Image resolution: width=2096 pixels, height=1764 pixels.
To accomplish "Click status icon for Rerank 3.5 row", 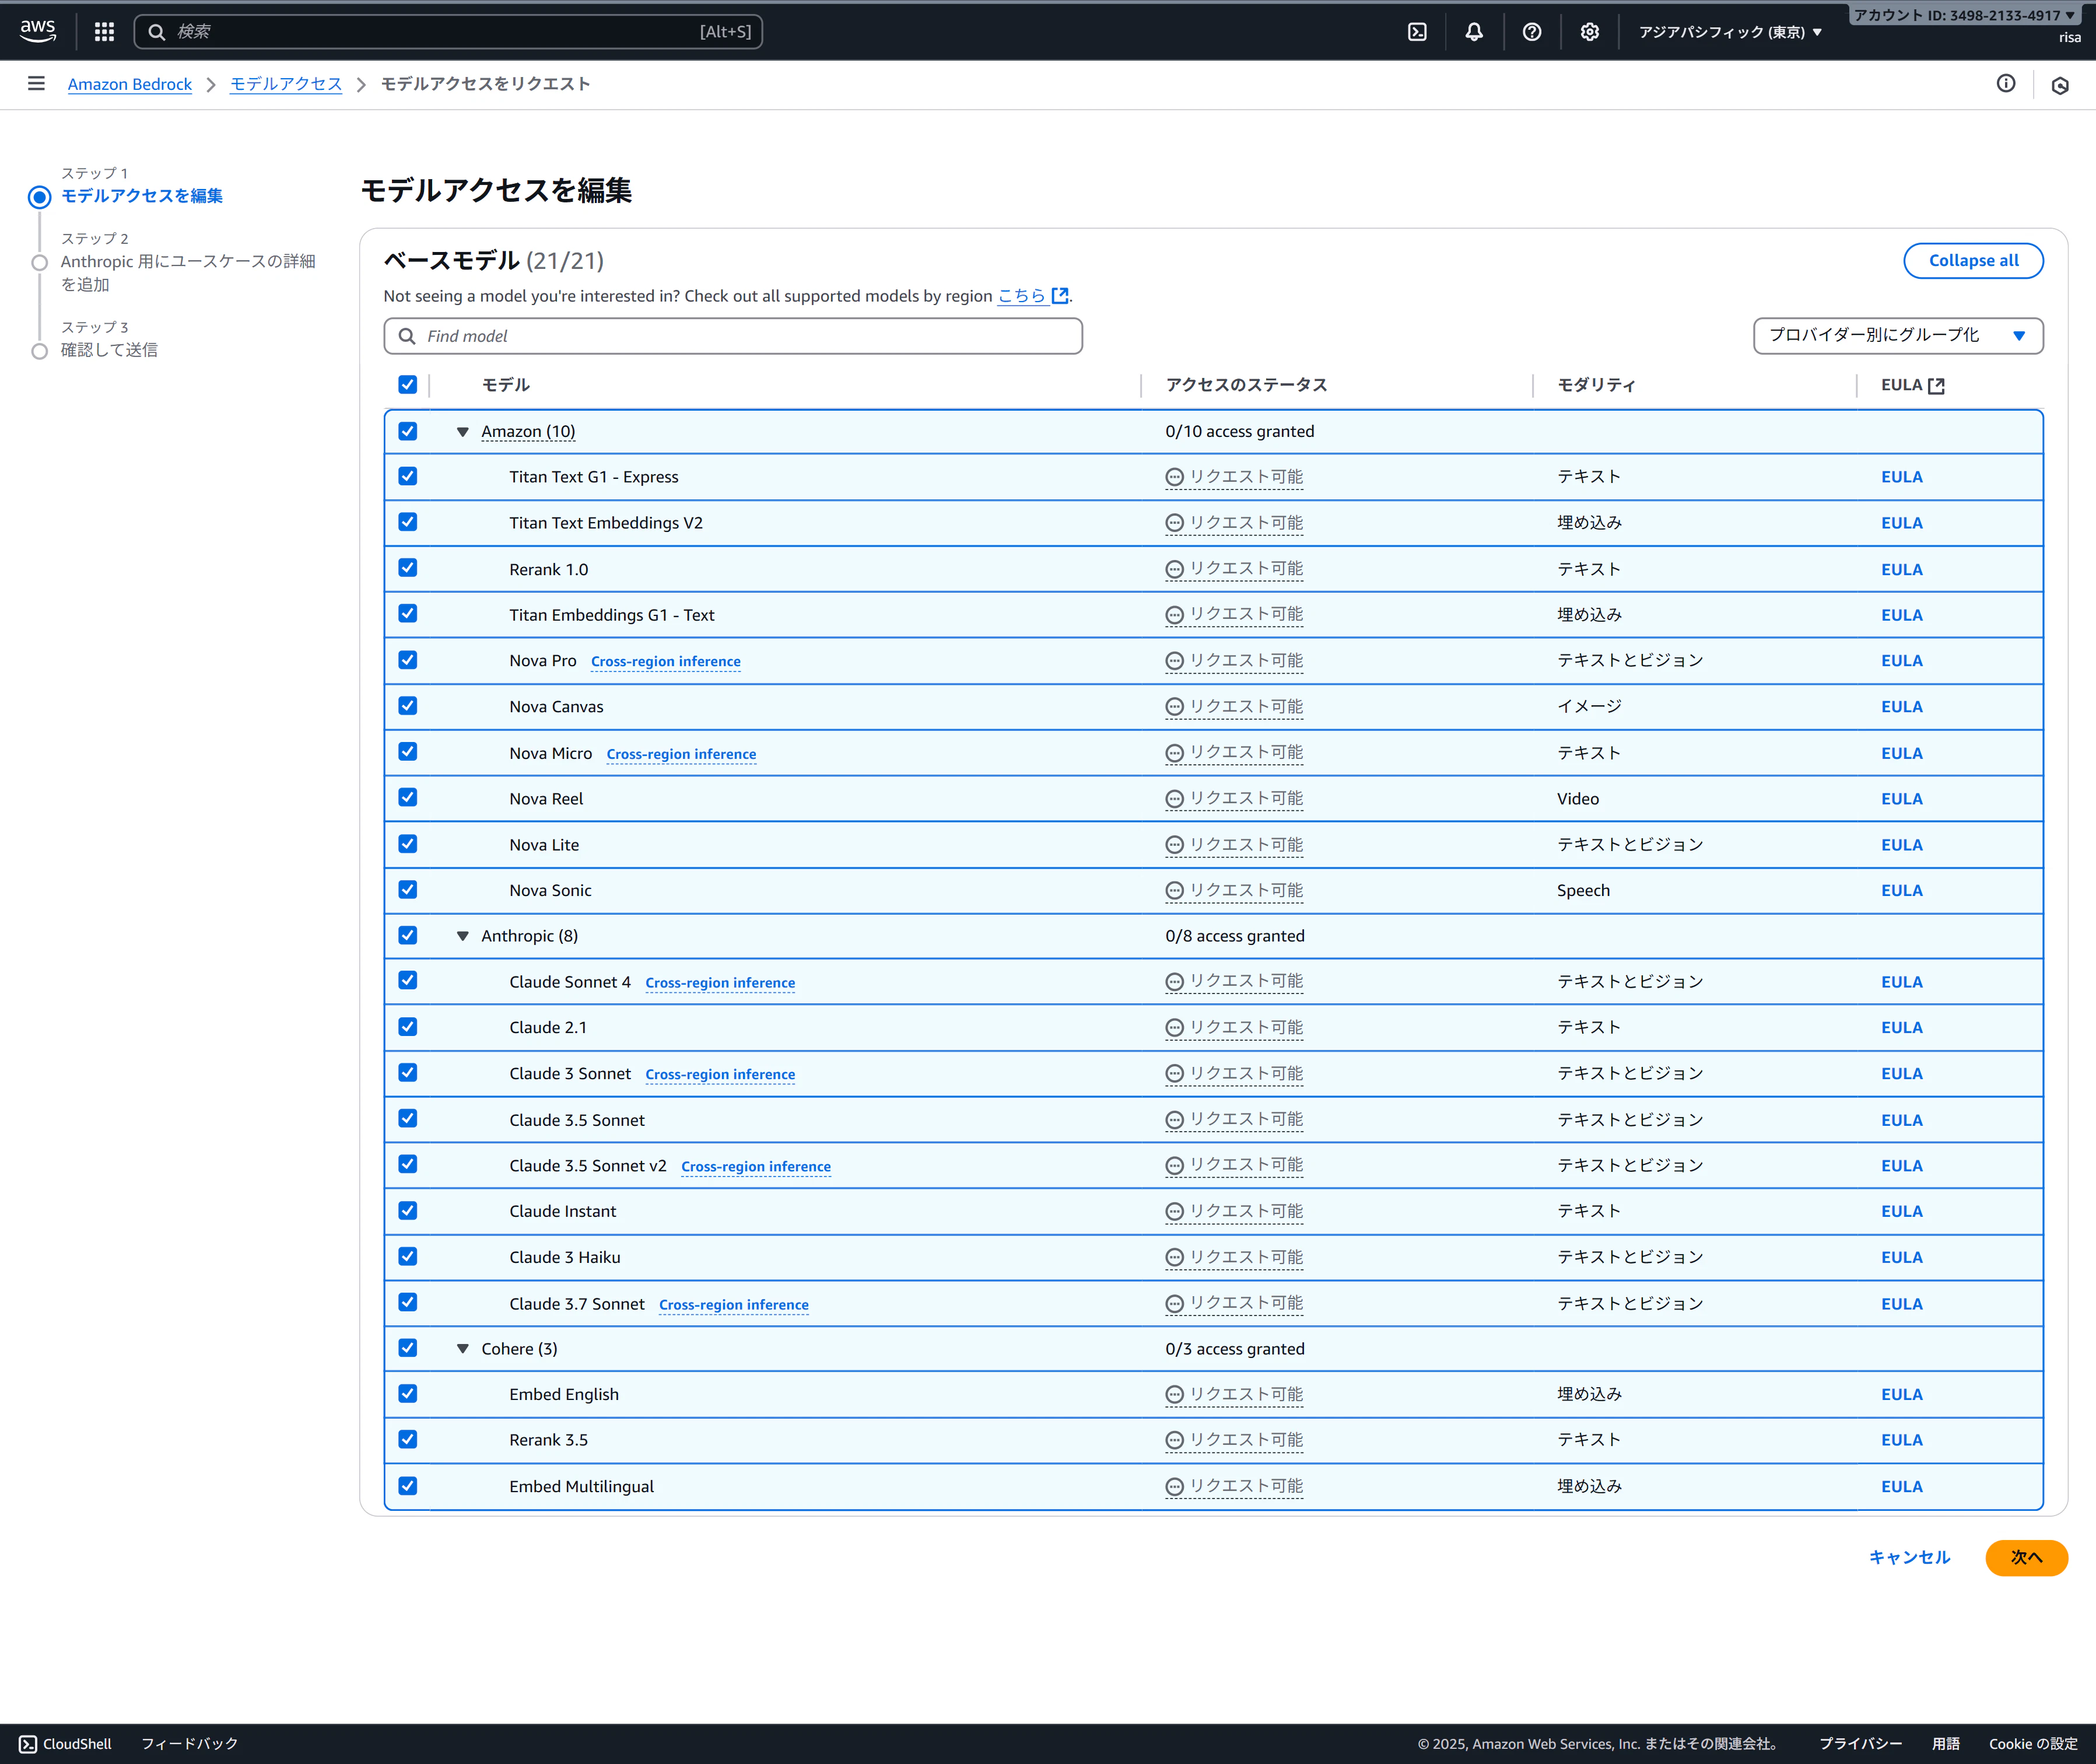I will coord(1175,1441).
